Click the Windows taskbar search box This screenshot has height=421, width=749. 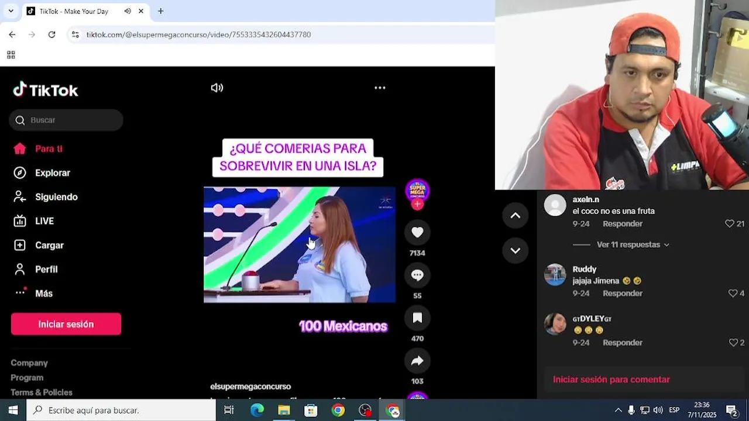pos(121,410)
